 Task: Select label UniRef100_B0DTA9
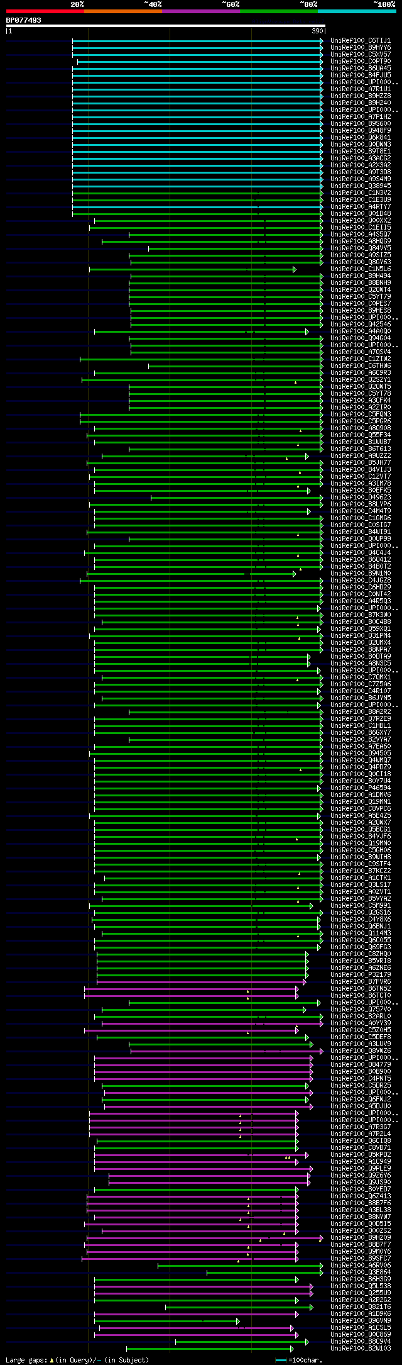coord(361,657)
